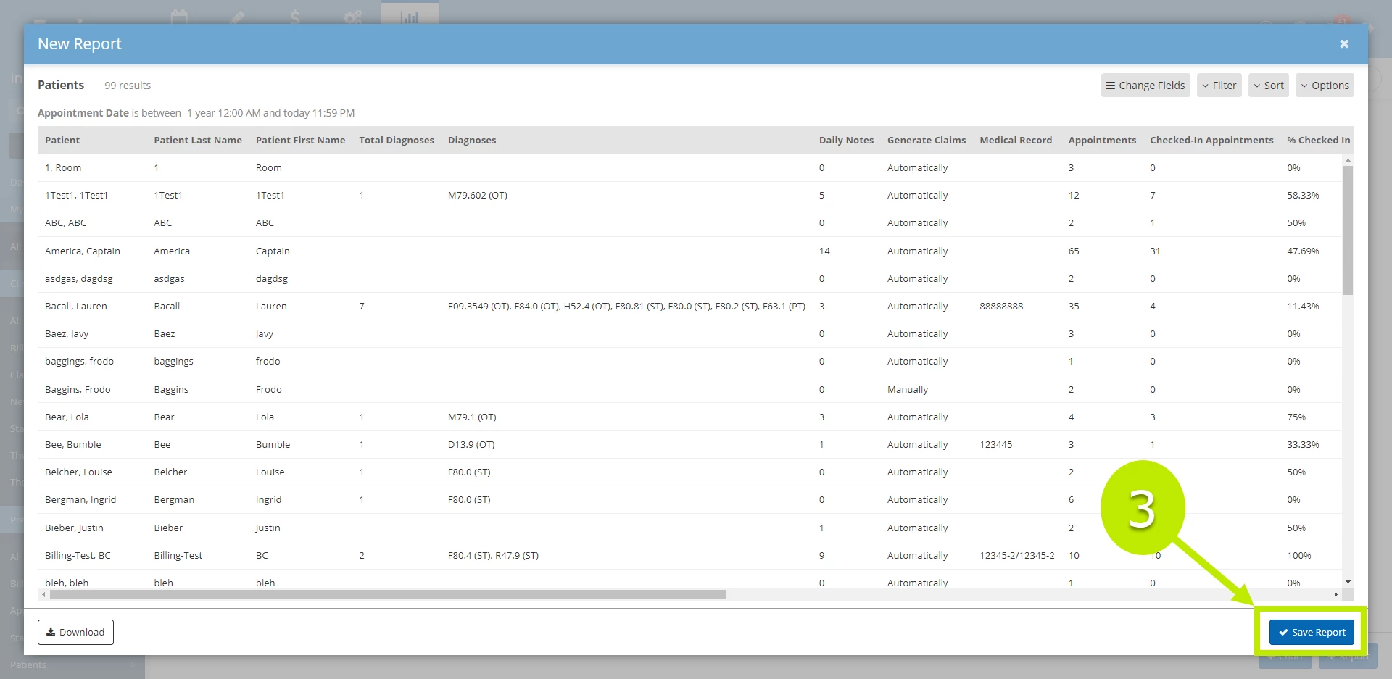Click 58.33% for 1Test1
1392x679 pixels.
(1303, 196)
